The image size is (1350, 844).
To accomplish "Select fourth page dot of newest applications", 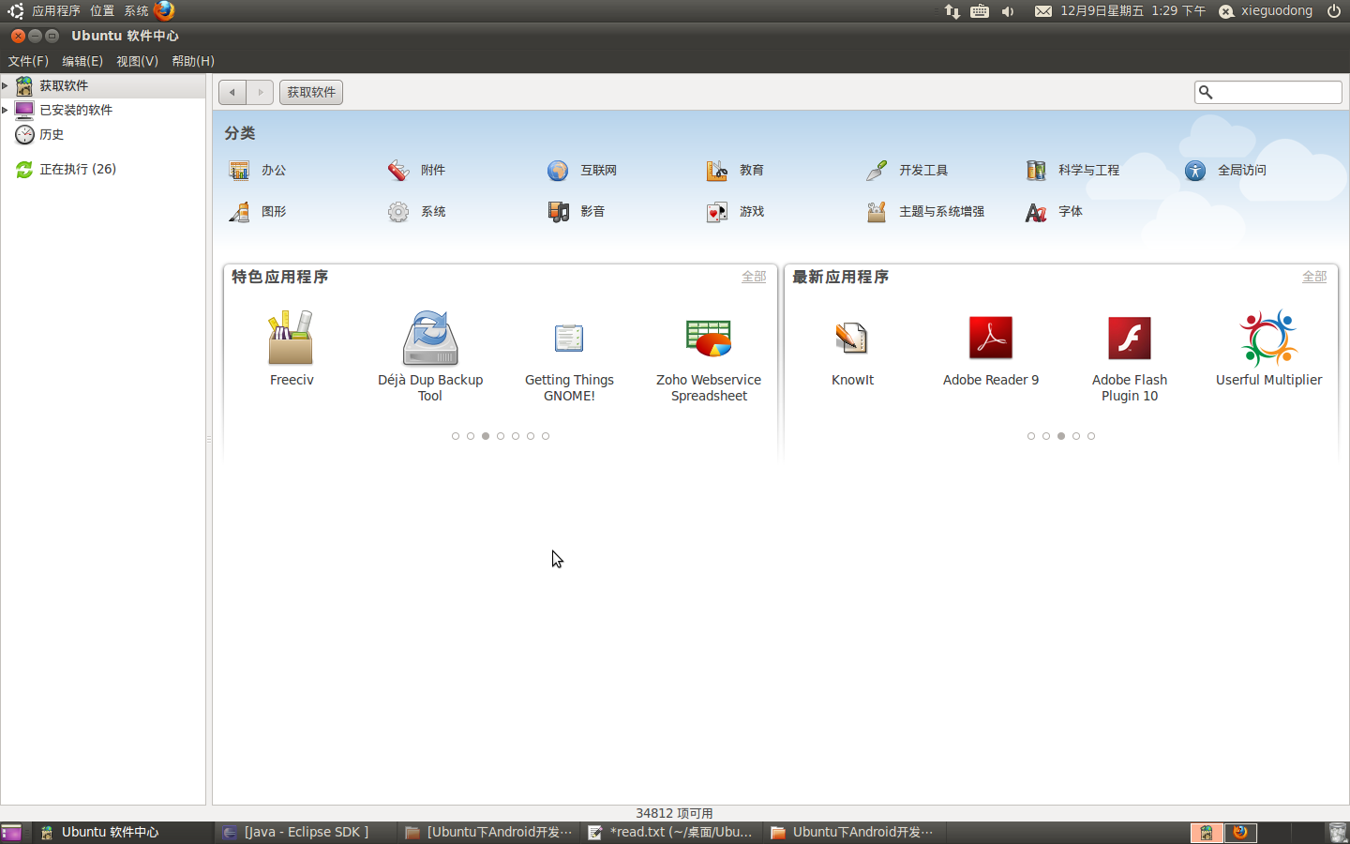I will [x=1076, y=436].
